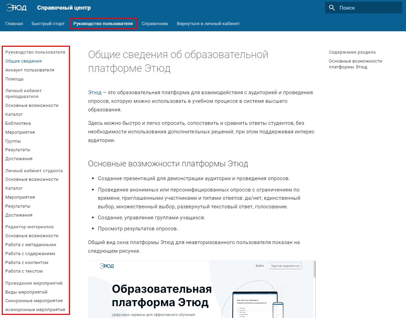Open Основные возможности under Личный кабинет преподавателя
This screenshot has height=318, width=406.
(x=32, y=106)
